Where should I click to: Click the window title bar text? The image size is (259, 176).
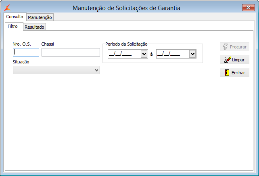(x=126, y=8)
